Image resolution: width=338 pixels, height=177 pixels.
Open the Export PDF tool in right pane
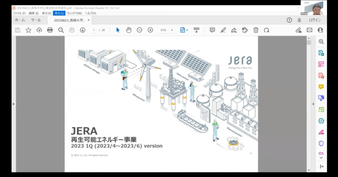tap(321, 53)
